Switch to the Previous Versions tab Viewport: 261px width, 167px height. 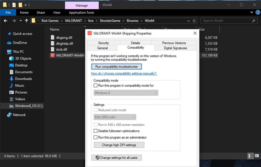pos(174,43)
